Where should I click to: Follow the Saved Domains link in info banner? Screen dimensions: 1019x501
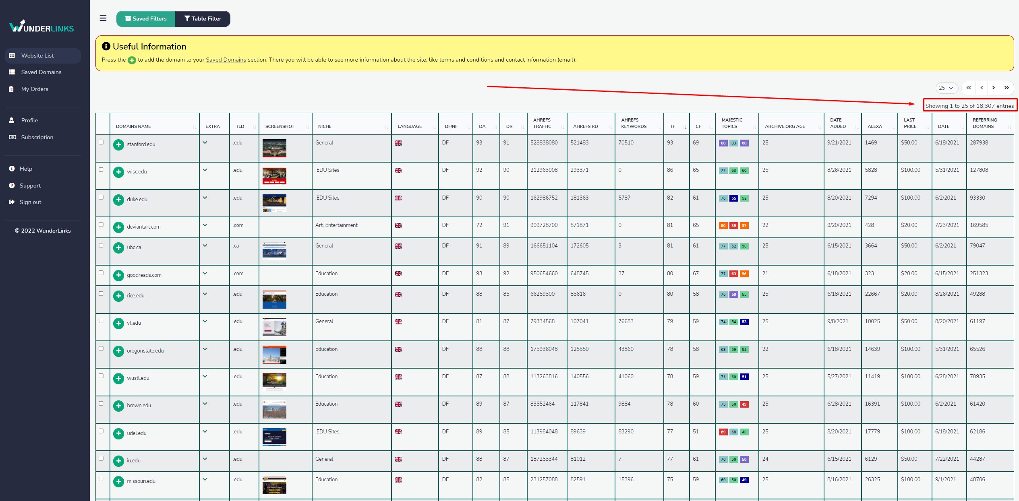pyautogui.click(x=226, y=60)
